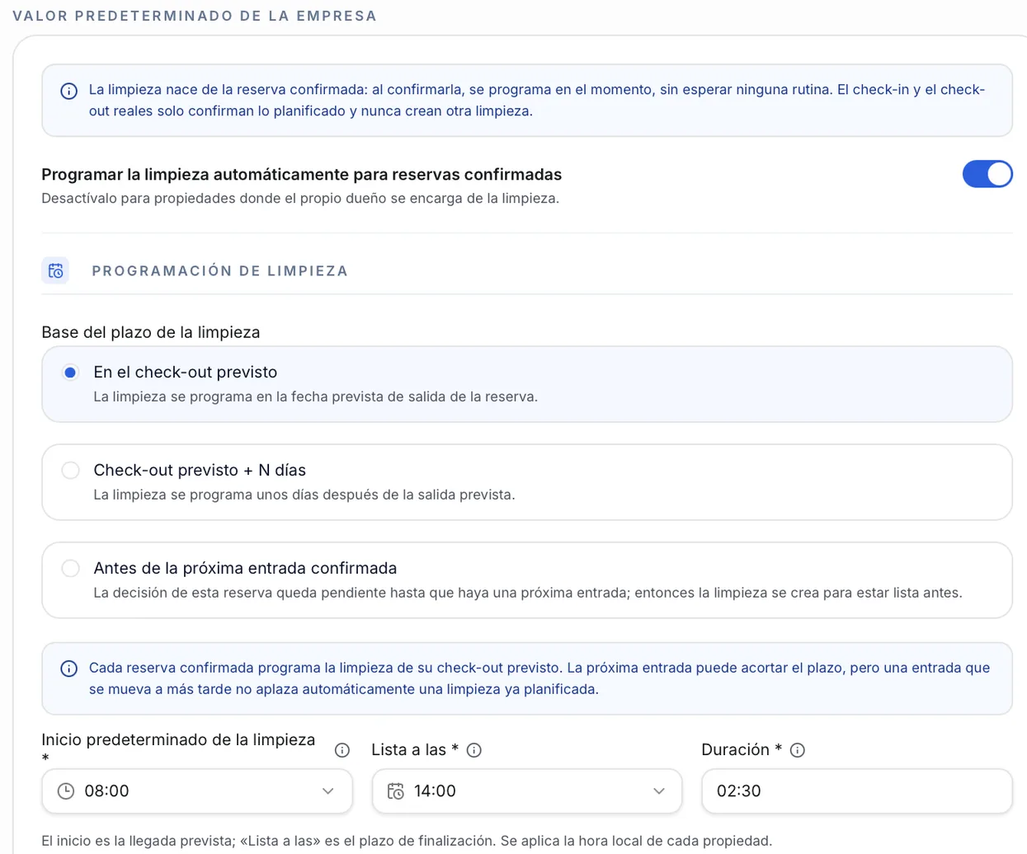Click info icon next to 'Inicio predeterminado de la limpieza'

click(342, 750)
